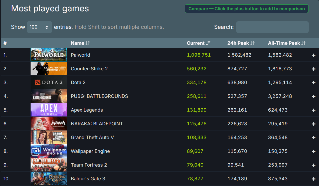The image size is (319, 186).
Task: Add Palworld to comparison with plus icon
Action: point(314,55)
